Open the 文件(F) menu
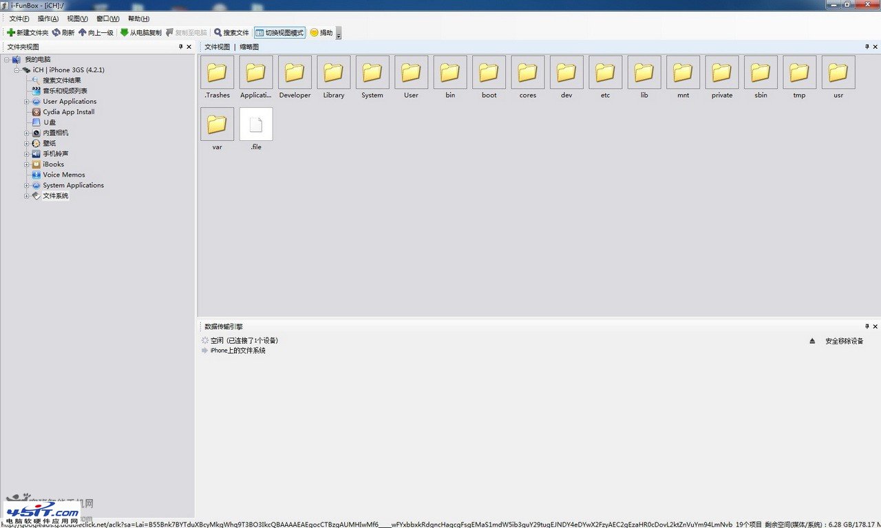881x528 pixels. point(19,19)
